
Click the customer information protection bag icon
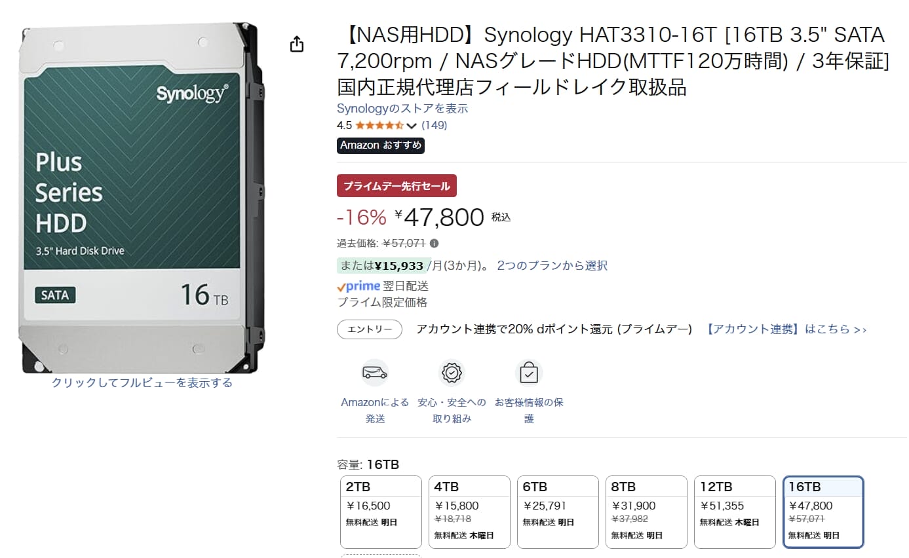point(529,373)
